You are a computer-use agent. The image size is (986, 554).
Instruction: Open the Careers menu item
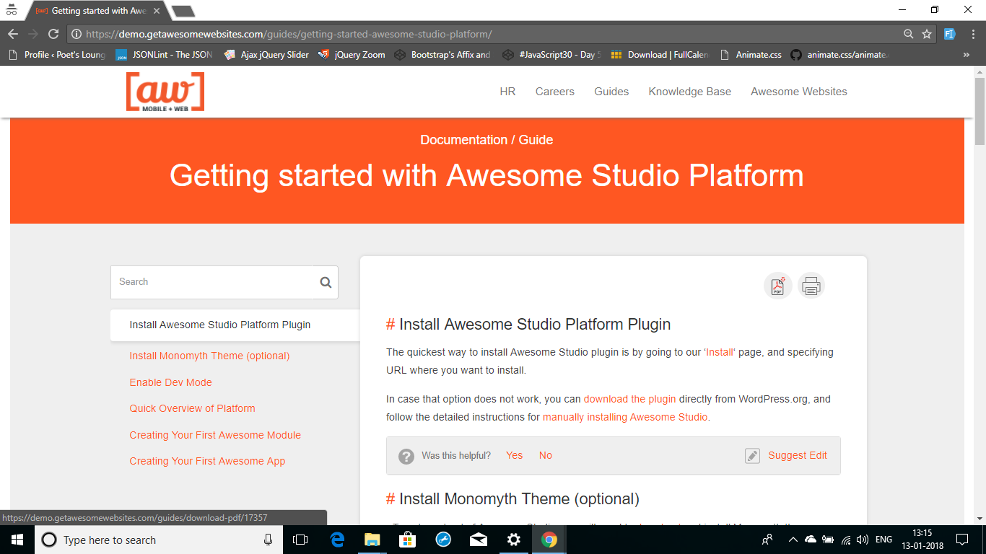555,92
